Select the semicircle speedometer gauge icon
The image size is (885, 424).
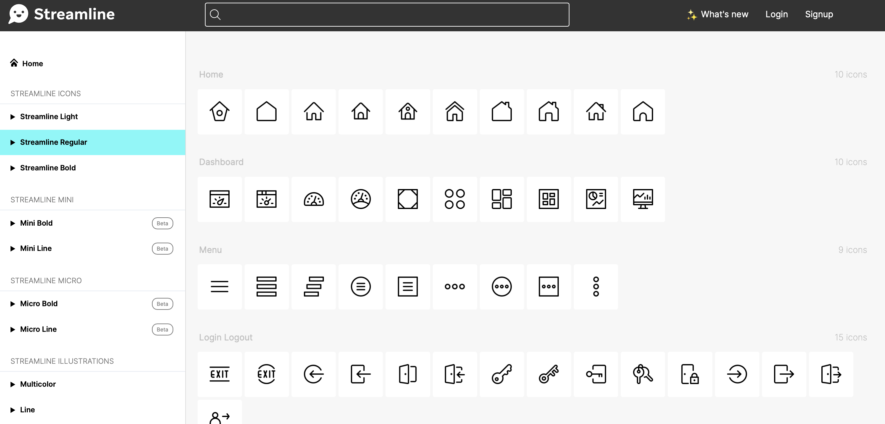click(x=313, y=199)
